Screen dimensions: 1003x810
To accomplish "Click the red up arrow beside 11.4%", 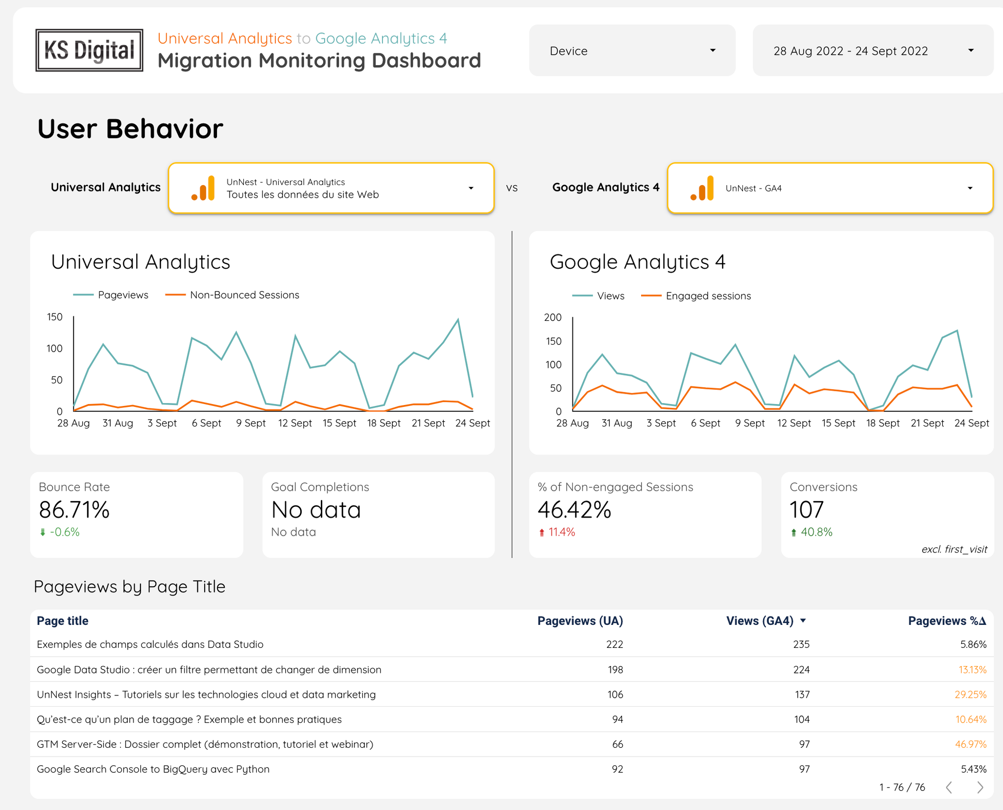I will pos(542,532).
